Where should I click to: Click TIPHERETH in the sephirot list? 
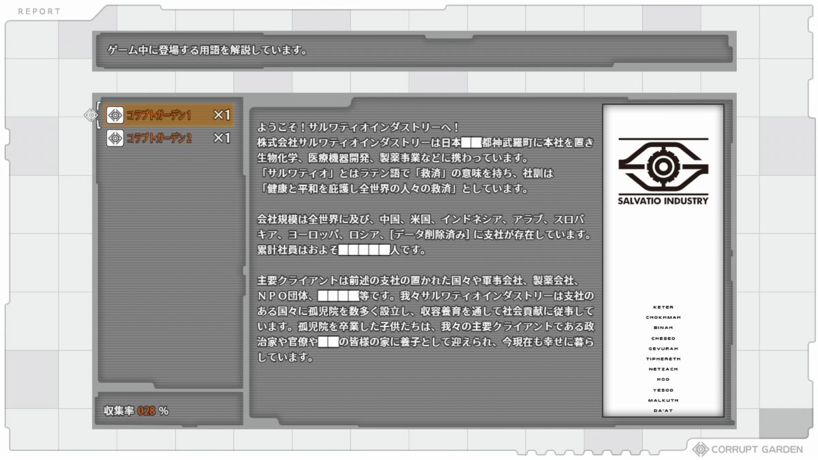[663, 358]
